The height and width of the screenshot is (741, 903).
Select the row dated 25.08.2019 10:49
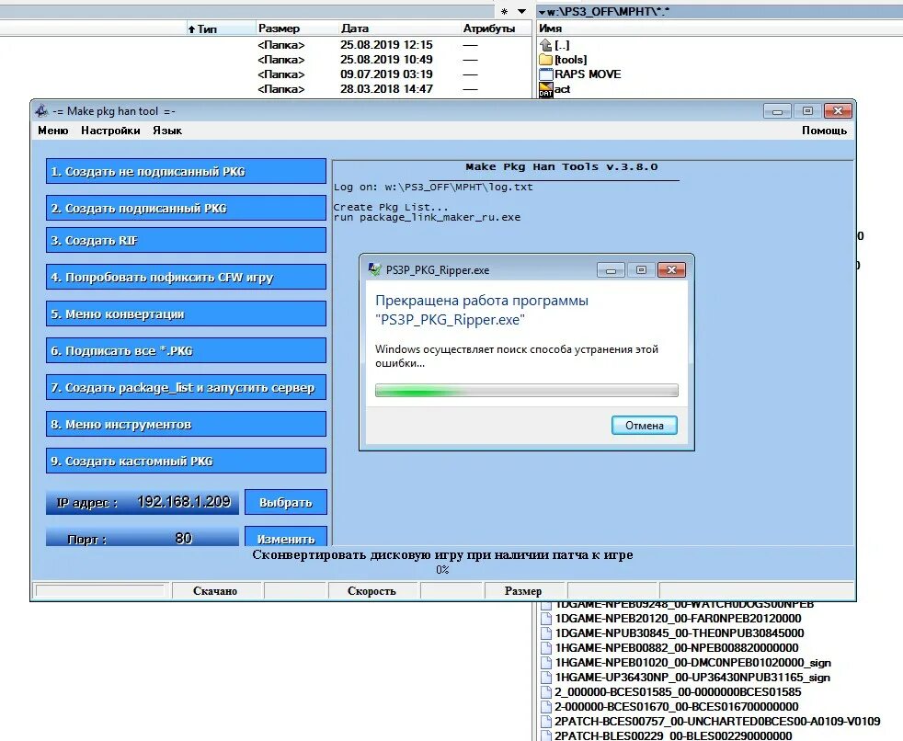[266, 60]
